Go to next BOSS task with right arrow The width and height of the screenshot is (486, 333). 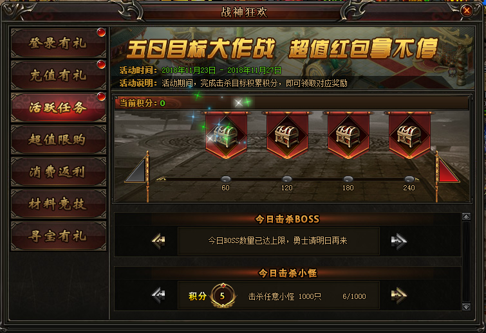point(398,241)
